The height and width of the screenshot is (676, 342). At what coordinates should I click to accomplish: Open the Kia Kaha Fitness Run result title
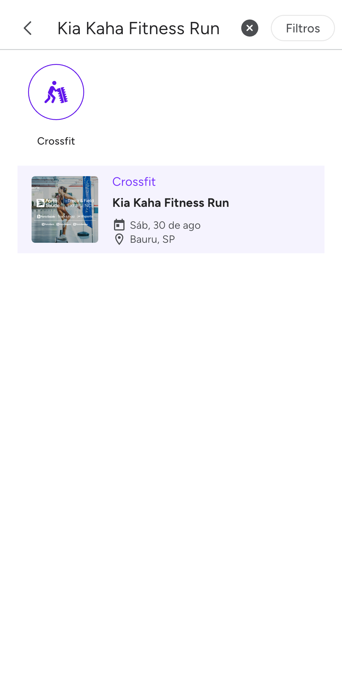[x=171, y=203]
